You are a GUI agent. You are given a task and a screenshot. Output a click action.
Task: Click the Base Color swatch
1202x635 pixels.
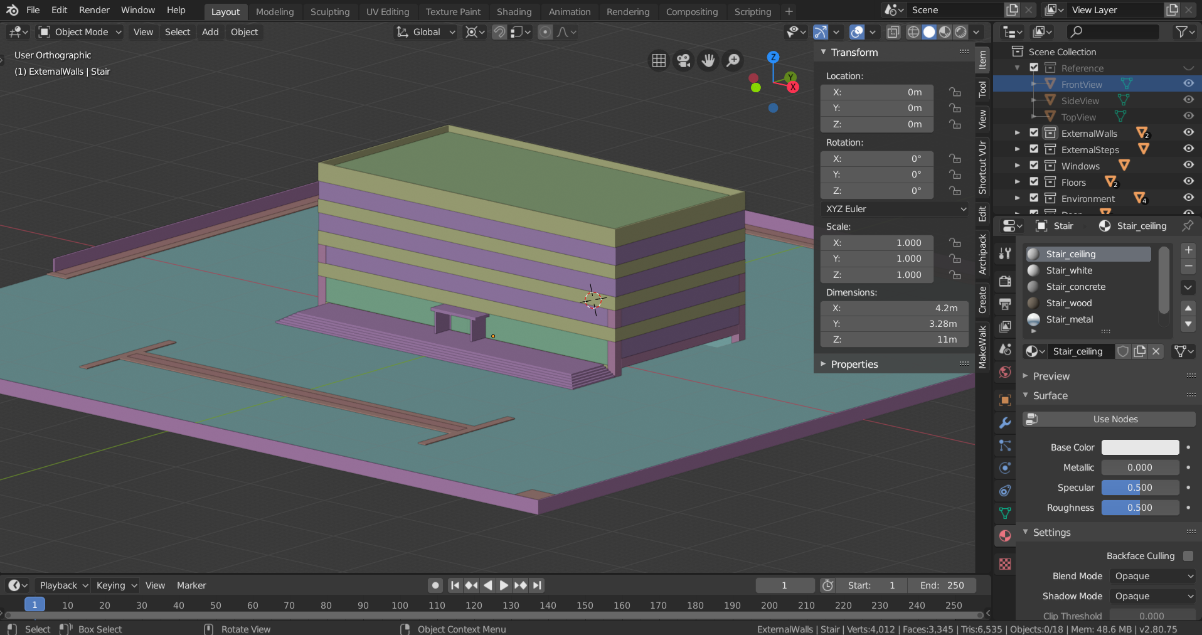[1140, 447]
